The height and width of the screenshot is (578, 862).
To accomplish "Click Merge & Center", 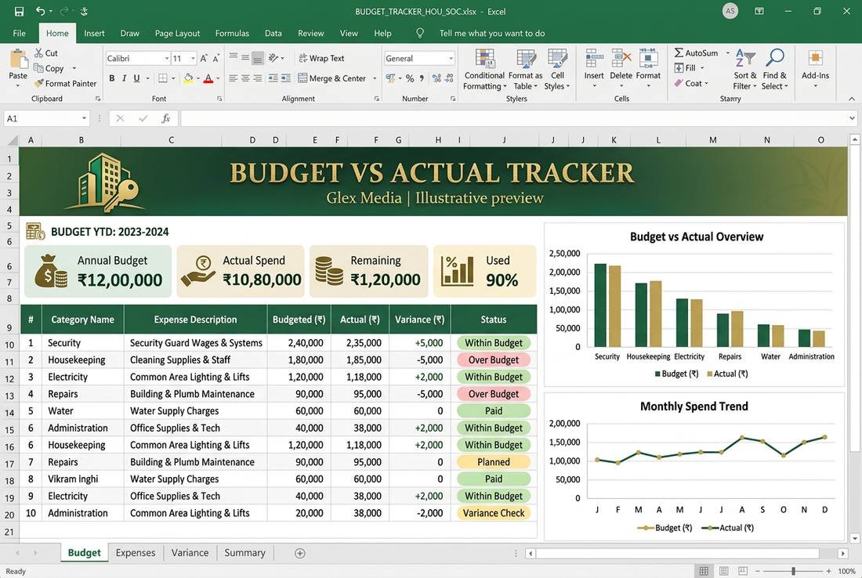I will click(331, 78).
